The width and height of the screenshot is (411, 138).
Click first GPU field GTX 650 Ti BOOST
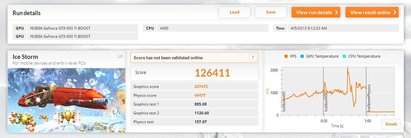[82, 28]
